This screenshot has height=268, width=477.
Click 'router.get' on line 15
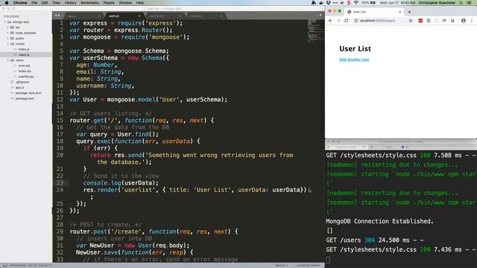point(86,121)
